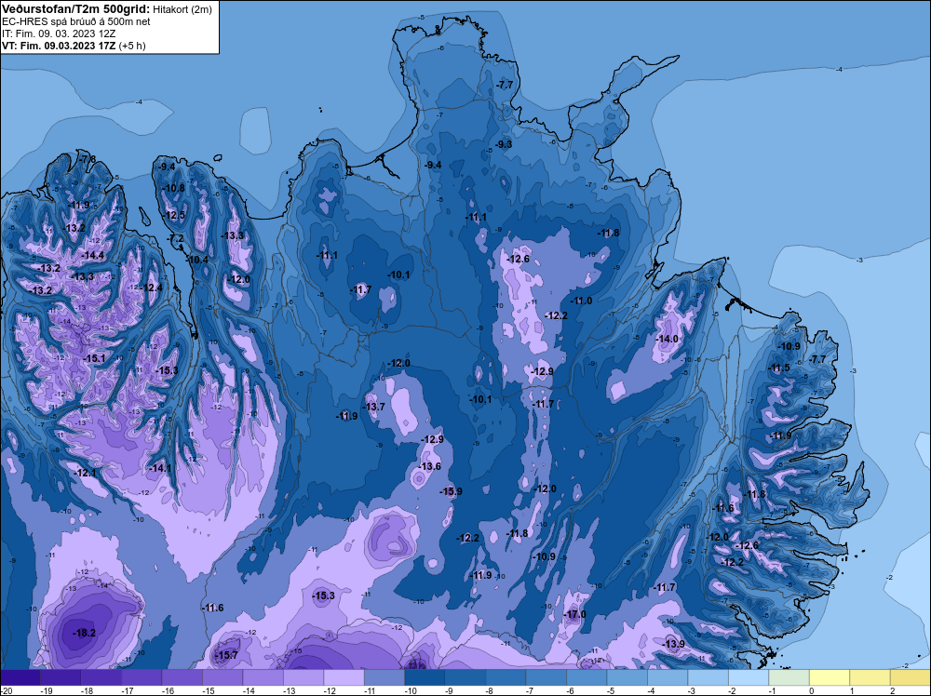Click the -14.0 temperature value

(x=667, y=339)
